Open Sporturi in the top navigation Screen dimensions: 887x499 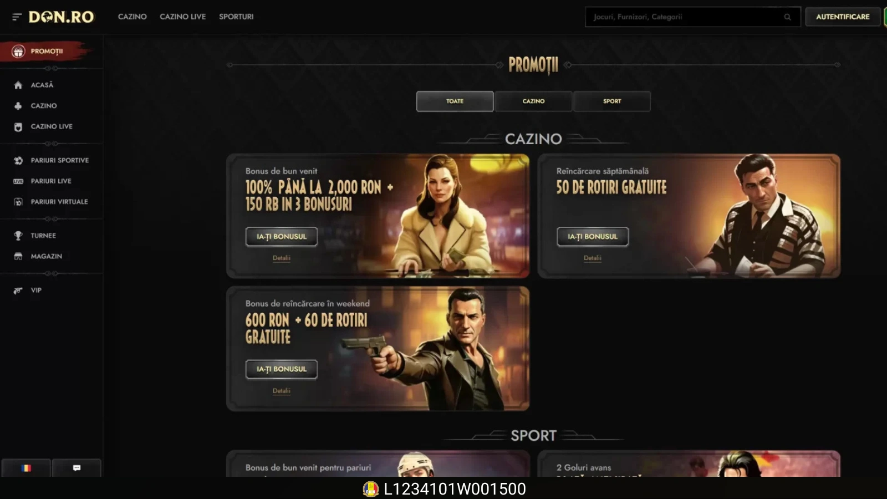point(236,17)
